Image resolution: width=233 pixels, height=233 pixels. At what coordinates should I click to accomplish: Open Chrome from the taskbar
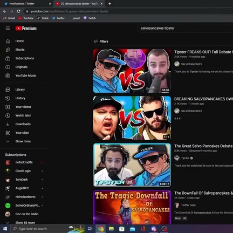[x=101, y=229]
